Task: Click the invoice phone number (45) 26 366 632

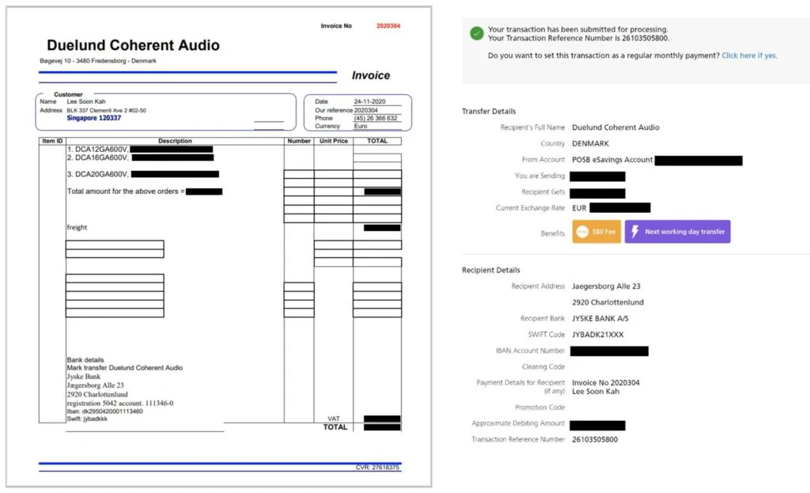Action: coord(376,119)
